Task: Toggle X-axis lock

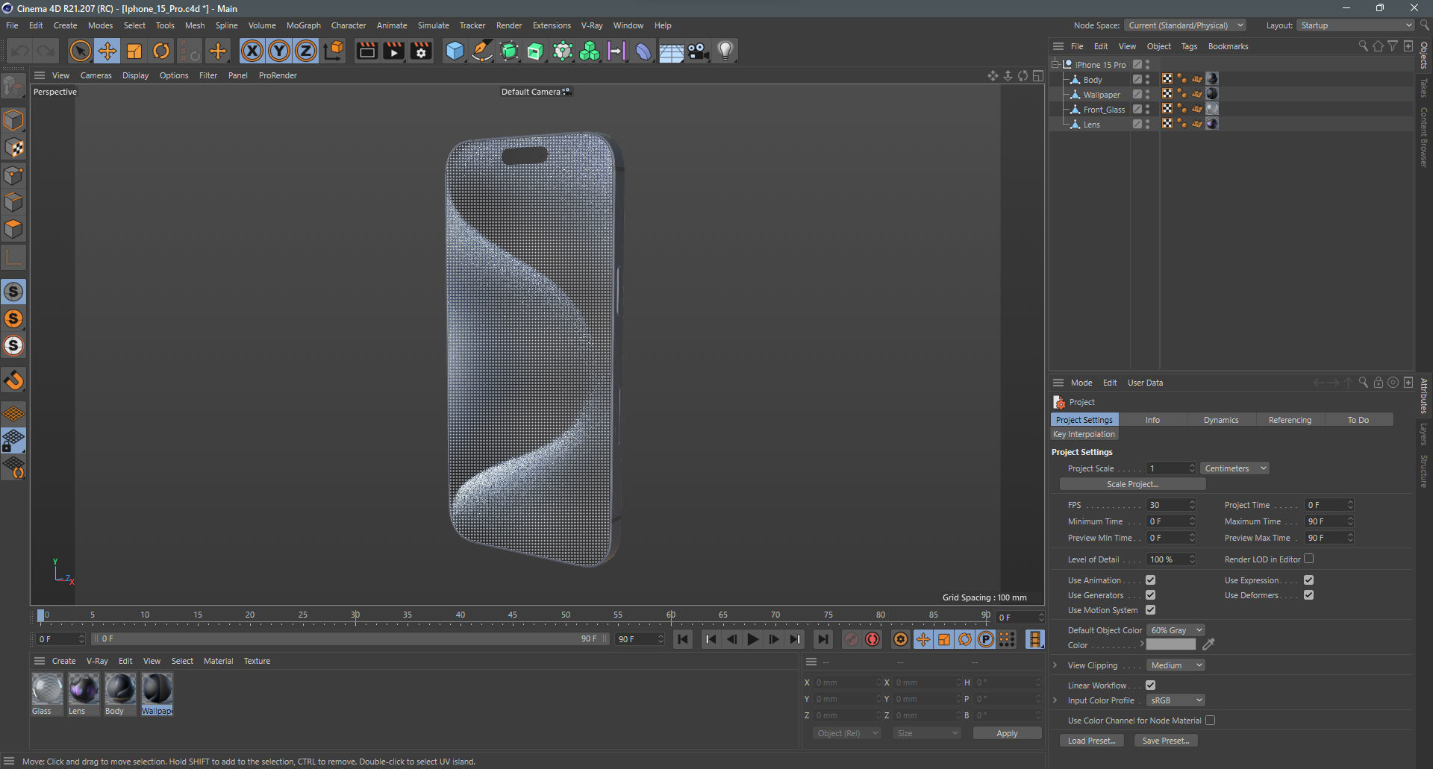Action: [x=252, y=51]
